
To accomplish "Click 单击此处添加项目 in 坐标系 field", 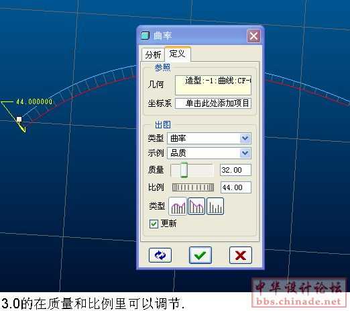I will pos(217,103).
